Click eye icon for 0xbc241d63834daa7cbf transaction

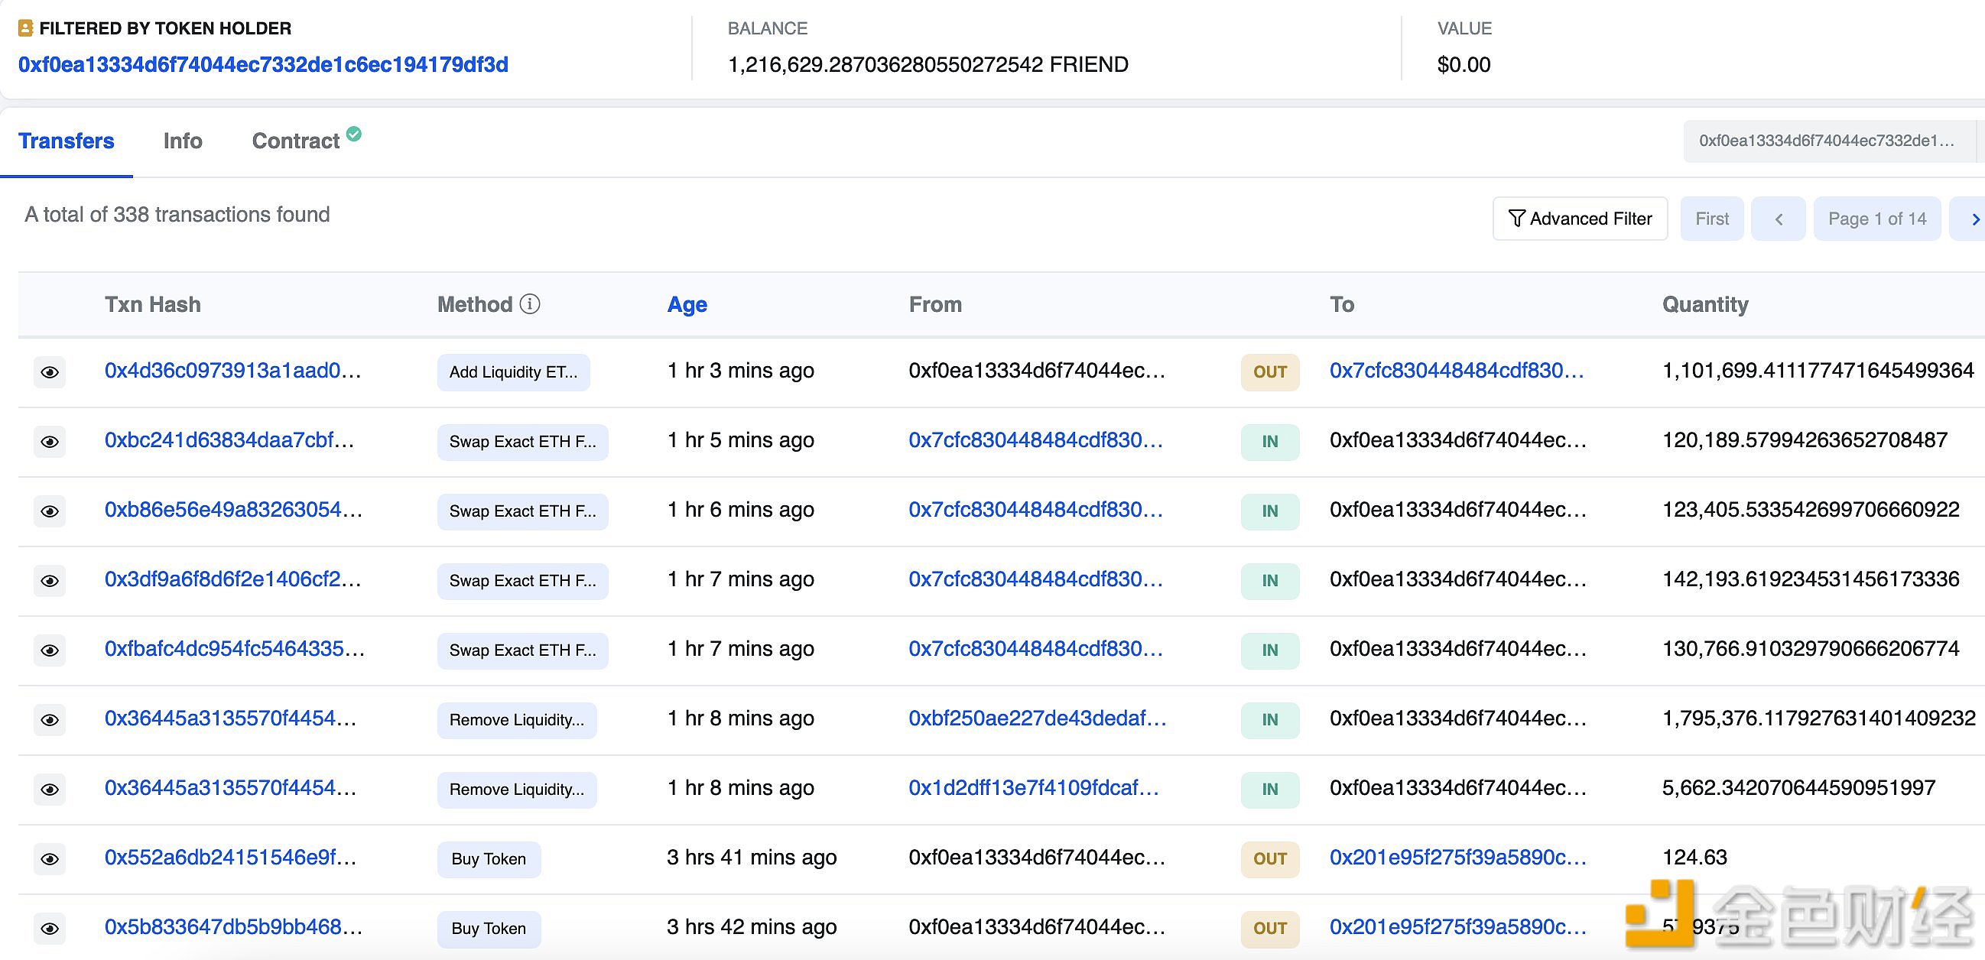pos(49,442)
